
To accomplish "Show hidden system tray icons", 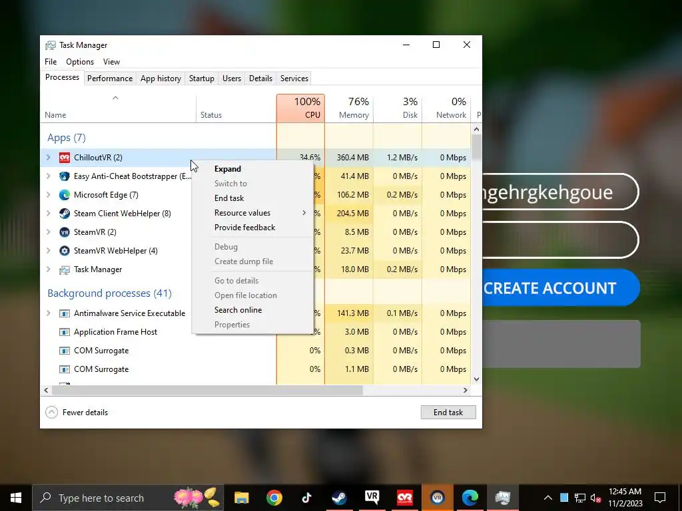I will [548, 498].
